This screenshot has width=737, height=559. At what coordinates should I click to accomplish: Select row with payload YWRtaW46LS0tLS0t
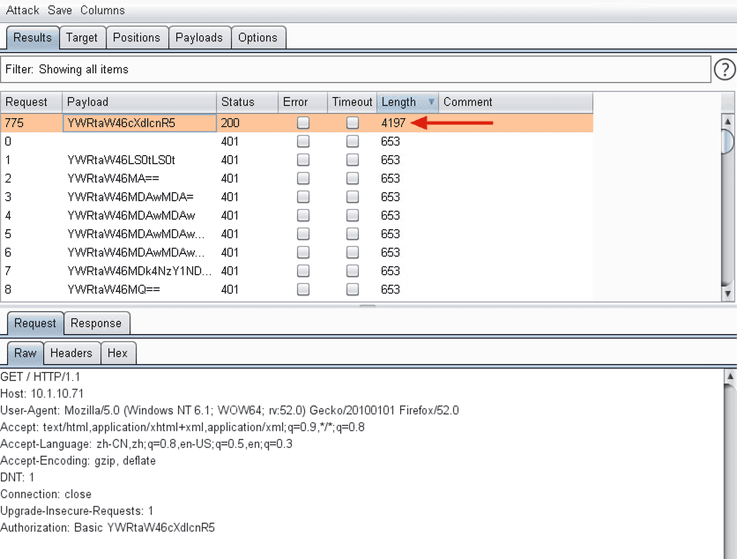click(296, 160)
